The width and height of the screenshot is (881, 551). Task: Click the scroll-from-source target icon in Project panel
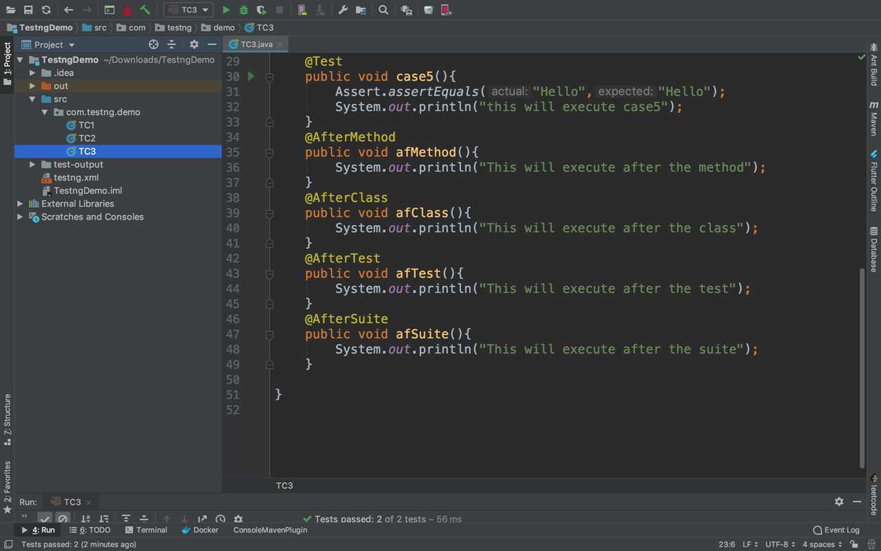[153, 44]
